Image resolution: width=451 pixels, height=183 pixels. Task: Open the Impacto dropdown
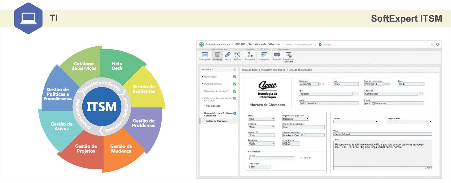tap(261, 135)
